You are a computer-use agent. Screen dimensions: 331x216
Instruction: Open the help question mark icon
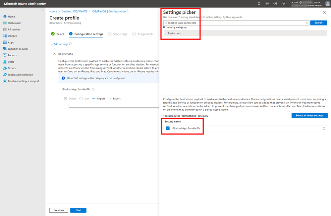[275, 4]
